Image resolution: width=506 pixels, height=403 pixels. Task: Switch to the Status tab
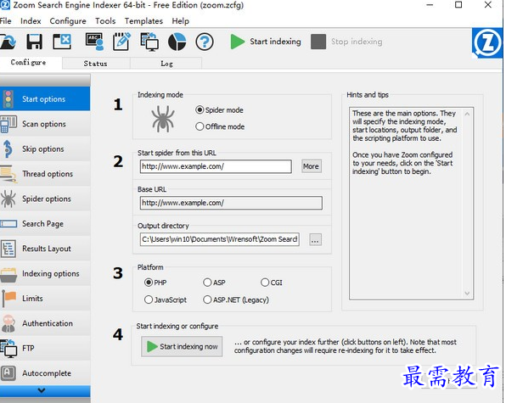[x=96, y=64]
